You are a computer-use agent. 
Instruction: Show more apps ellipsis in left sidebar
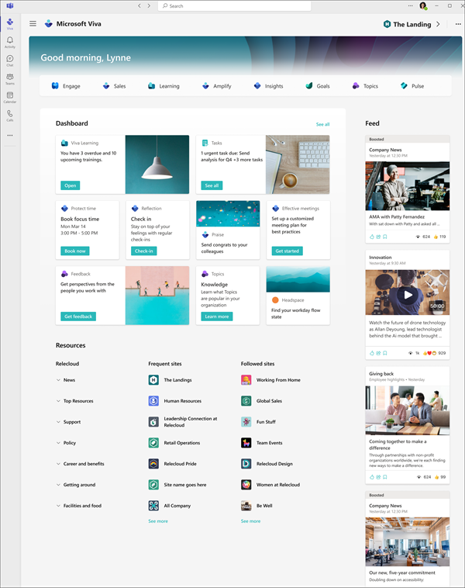click(x=10, y=135)
